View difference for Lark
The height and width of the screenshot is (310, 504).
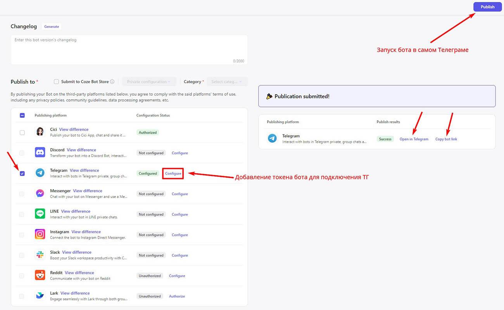(75, 293)
